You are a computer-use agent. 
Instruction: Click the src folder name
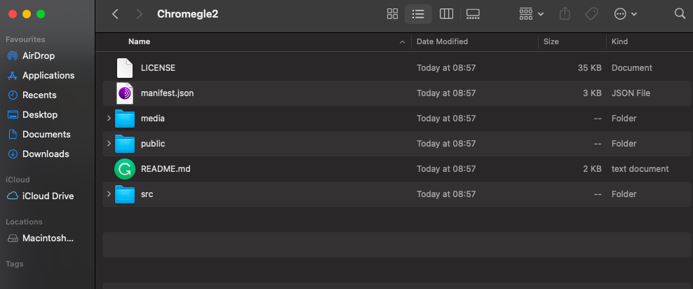[x=147, y=194]
